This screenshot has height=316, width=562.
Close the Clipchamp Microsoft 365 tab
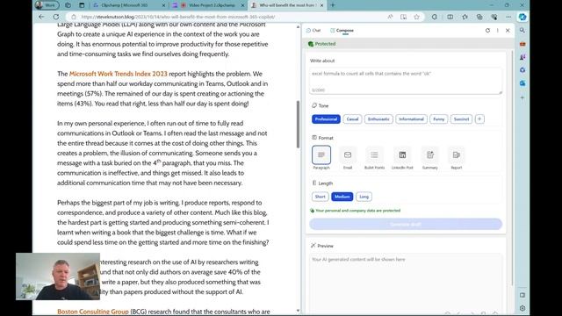pos(164,5)
